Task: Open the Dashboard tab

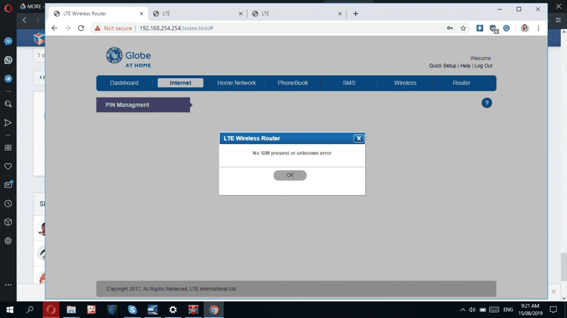Action: 124,83
